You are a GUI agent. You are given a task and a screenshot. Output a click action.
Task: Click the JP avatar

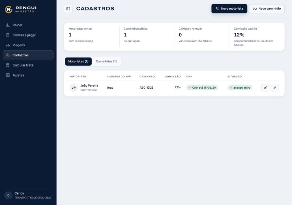73,88
